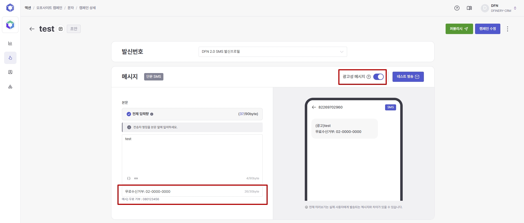Expand the DFN 2.0 SMS 발신프로필 dropdown

click(x=273, y=52)
